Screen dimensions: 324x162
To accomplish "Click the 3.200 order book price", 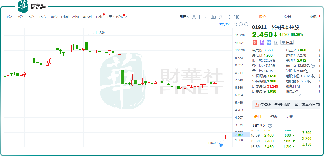I will point(307,138).
